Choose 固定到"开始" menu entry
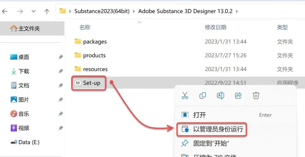Image resolution: width=305 pixels, height=157 pixels. (x=211, y=143)
